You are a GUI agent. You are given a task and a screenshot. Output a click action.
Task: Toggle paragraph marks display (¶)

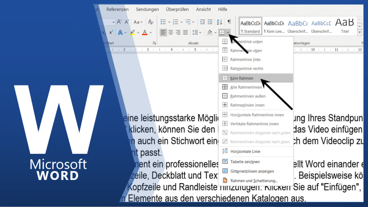(229, 22)
